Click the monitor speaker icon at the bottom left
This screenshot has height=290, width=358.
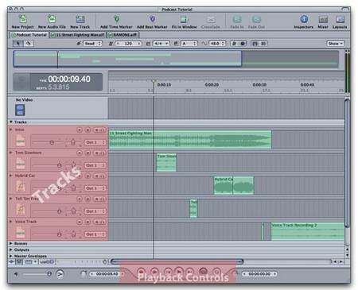click(x=16, y=274)
